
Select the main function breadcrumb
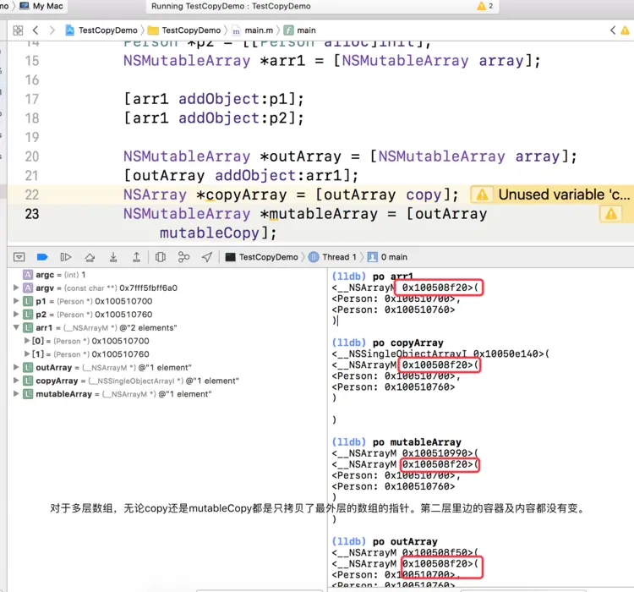point(299,30)
